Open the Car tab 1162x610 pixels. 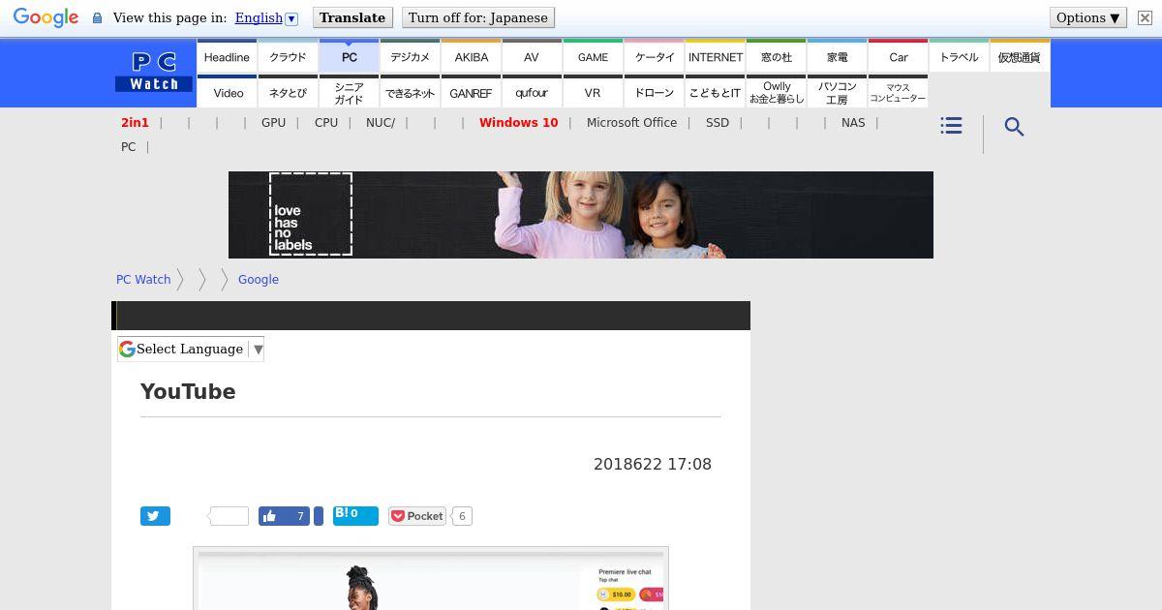[x=899, y=57]
